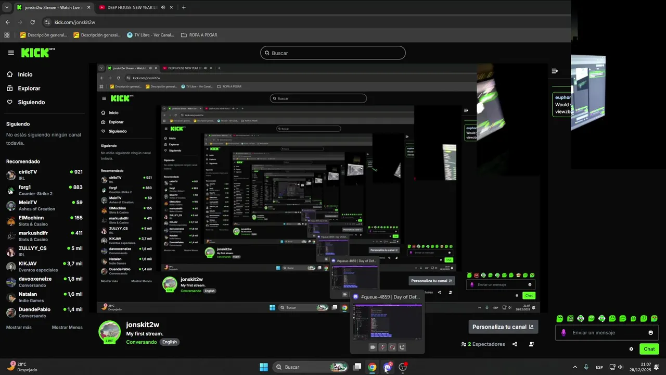Click the taskbar volume speaker icon
Screen dimensions: 666x375
(x=620, y=367)
